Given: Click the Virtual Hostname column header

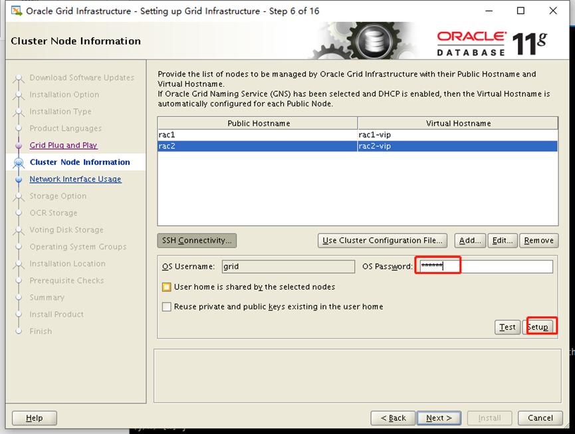Looking at the screenshot, I should 458,123.
